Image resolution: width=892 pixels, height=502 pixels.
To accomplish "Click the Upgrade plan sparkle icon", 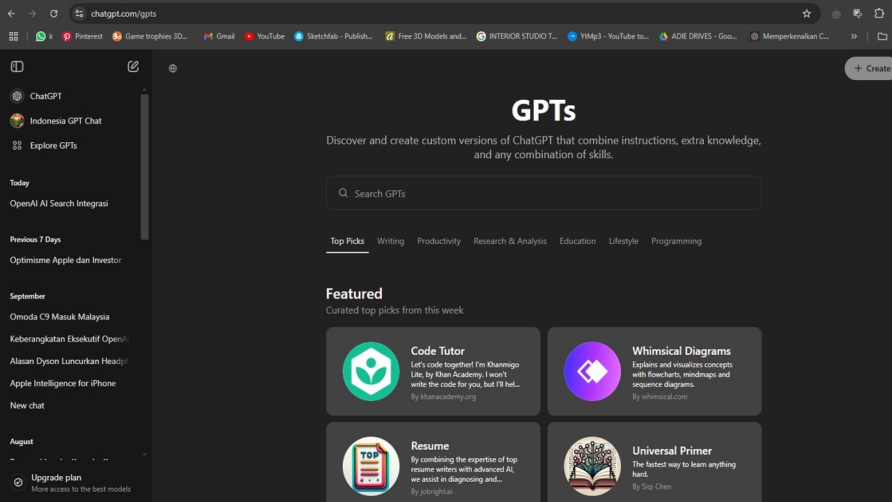I will click(18, 482).
